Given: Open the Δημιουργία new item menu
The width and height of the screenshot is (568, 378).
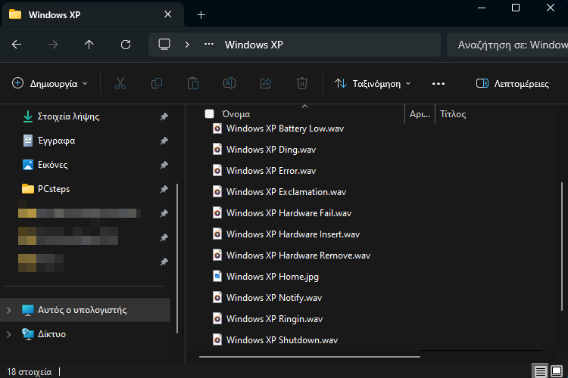Looking at the screenshot, I should 50,84.
